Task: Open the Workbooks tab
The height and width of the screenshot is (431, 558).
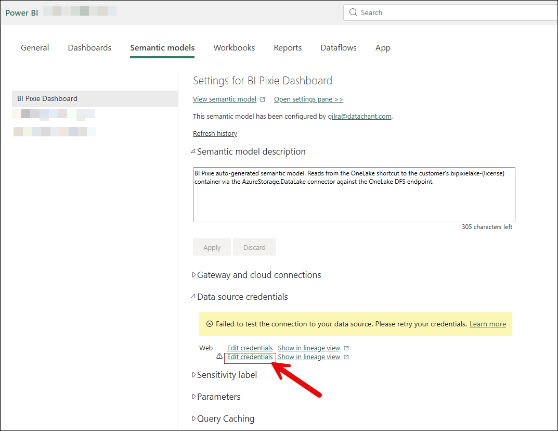Action: click(x=234, y=48)
